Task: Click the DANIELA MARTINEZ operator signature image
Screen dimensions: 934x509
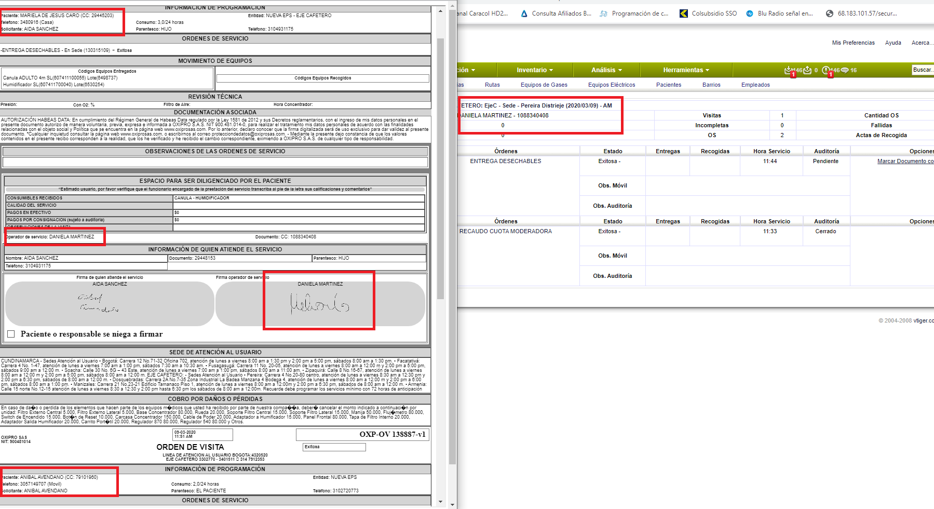Action: tap(319, 304)
